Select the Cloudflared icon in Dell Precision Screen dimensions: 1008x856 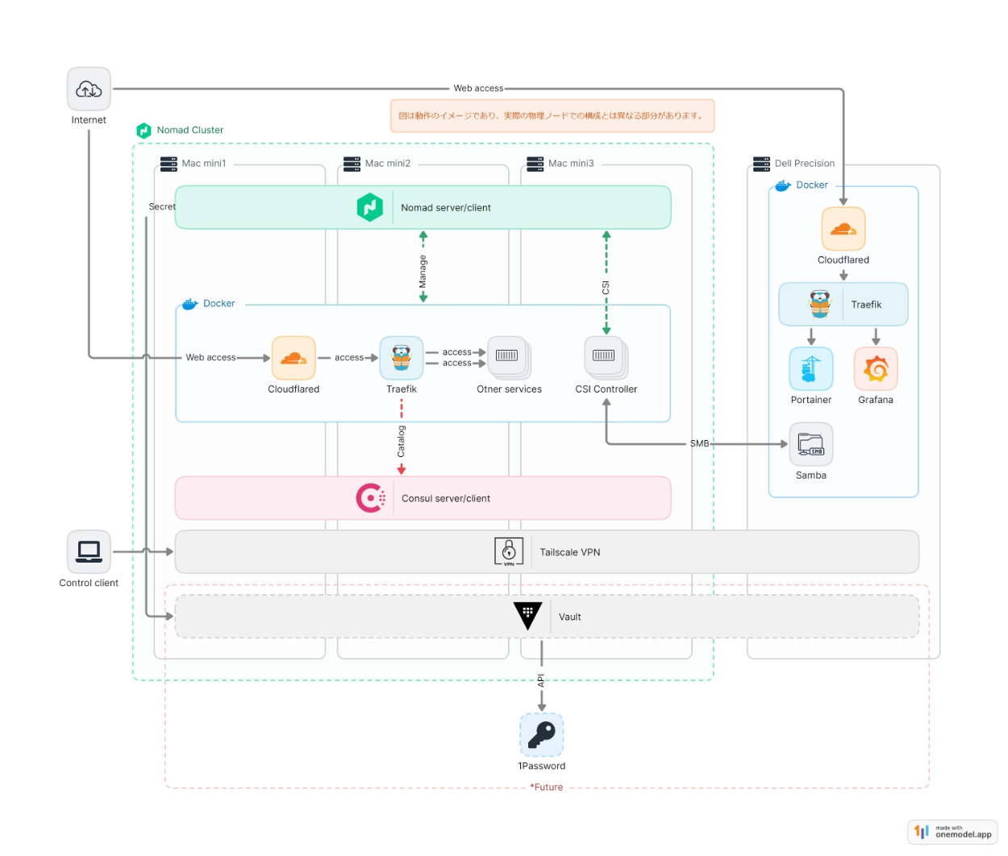(843, 229)
